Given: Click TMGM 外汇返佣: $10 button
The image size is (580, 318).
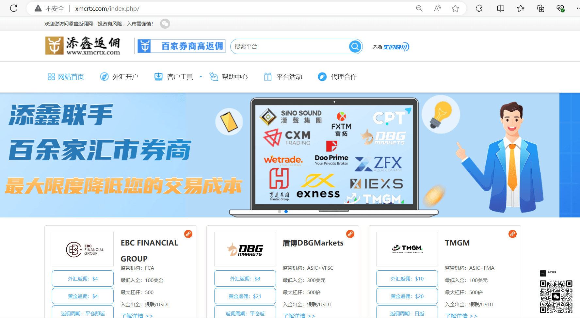Looking at the screenshot, I should [x=407, y=278].
